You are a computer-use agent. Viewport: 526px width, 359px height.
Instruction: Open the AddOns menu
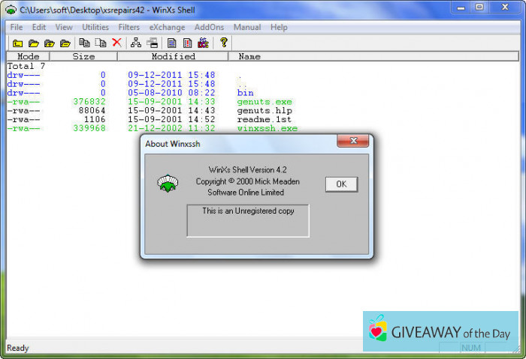click(209, 27)
